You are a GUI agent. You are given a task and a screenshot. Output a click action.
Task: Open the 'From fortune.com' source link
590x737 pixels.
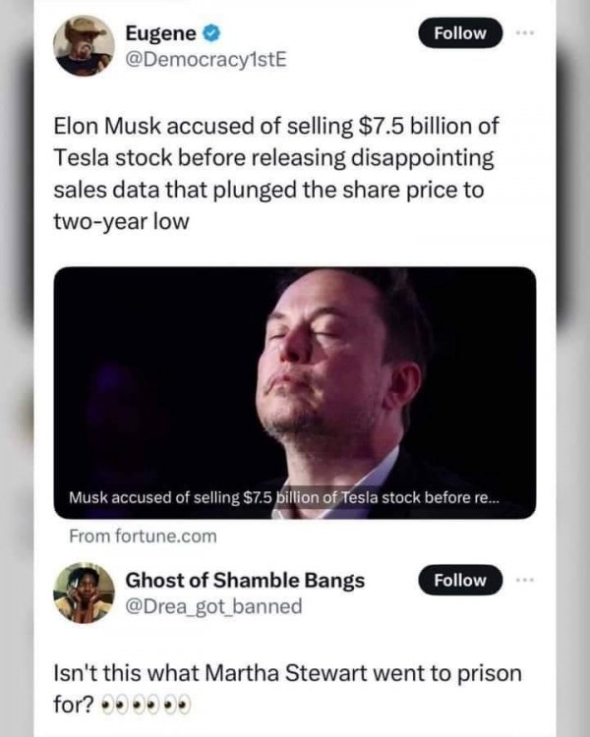[143, 537]
